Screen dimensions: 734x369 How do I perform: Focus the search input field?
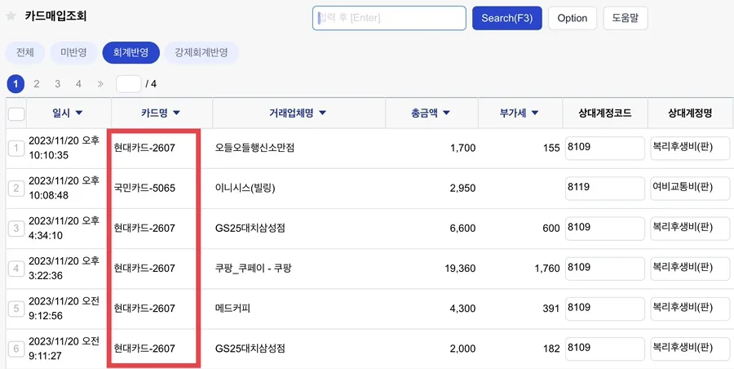(x=389, y=18)
